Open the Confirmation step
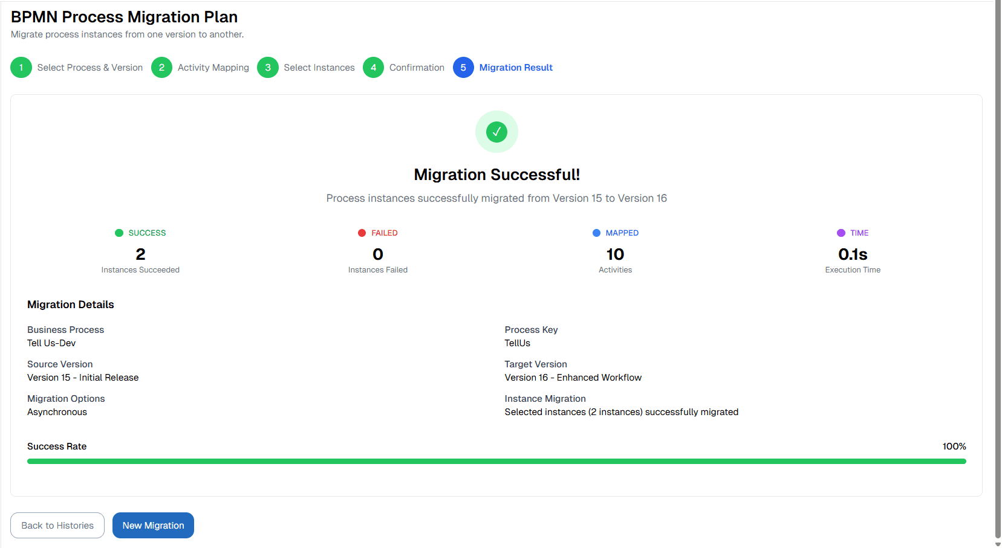 click(x=417, y=67)
